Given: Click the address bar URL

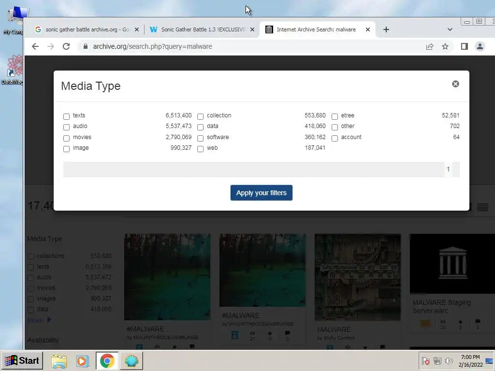Looking at the screenshot, I should (x=152, y=46).
